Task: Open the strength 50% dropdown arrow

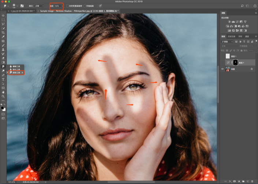Action: [61, 6]
